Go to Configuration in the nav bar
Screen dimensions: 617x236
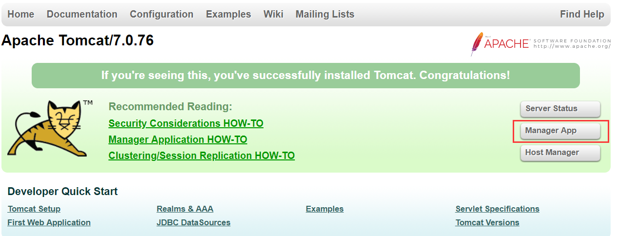pos(162,14)
